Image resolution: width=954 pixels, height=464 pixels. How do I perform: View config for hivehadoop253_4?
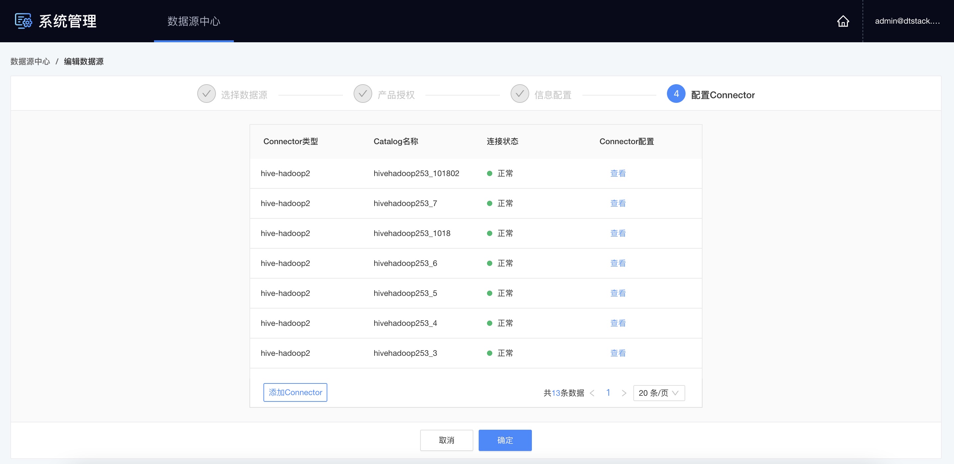tap(618, 324)
